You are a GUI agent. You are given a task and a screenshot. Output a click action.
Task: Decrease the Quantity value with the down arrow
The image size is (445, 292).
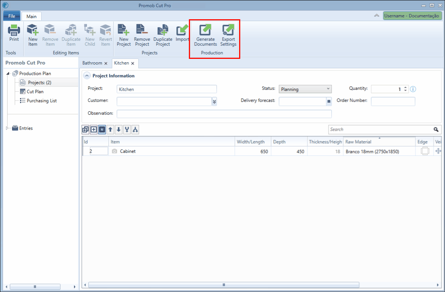pos(405,91)
